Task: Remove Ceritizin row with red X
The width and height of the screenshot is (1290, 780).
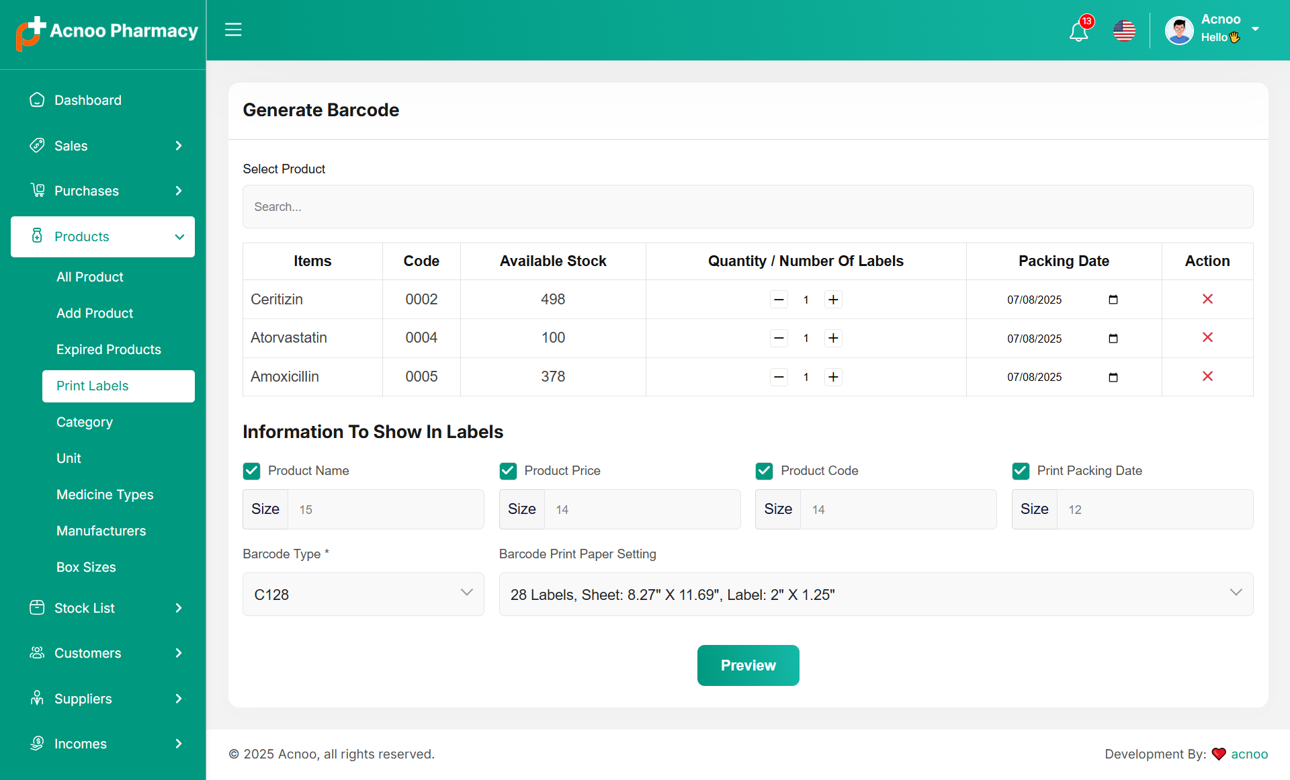Action: tap(1207, 299)
